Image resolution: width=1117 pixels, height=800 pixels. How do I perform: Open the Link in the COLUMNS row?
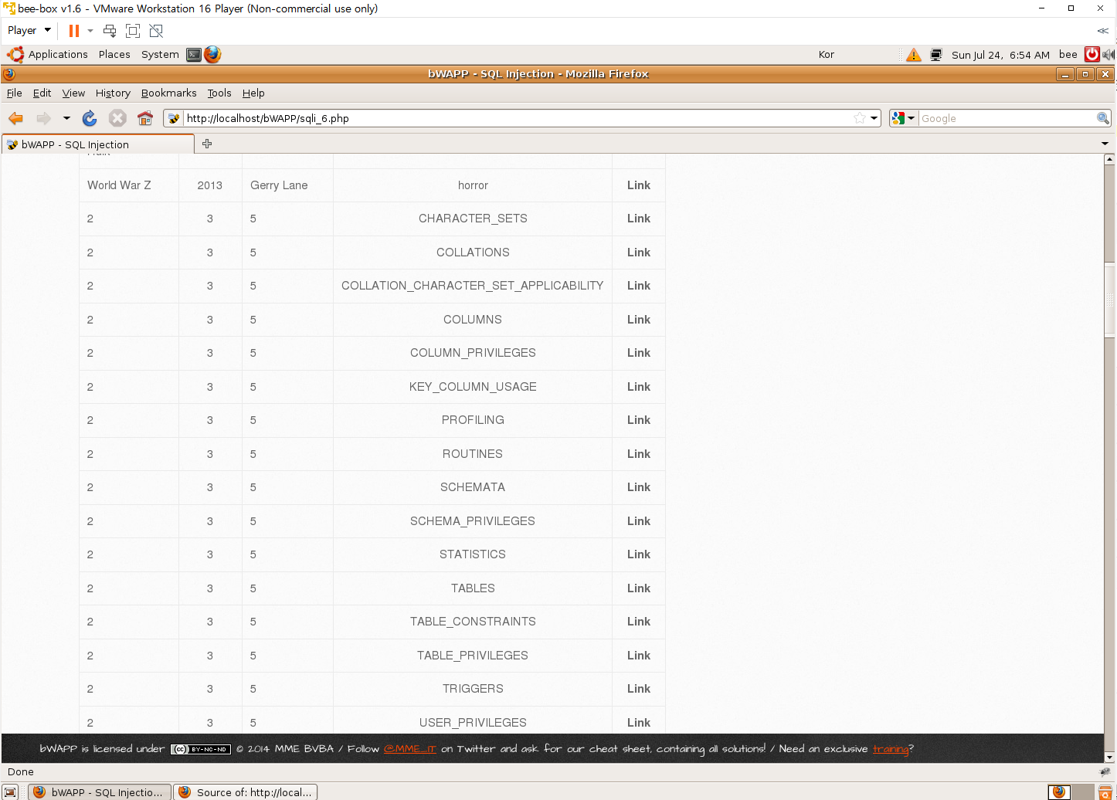[x=638, y=320]
